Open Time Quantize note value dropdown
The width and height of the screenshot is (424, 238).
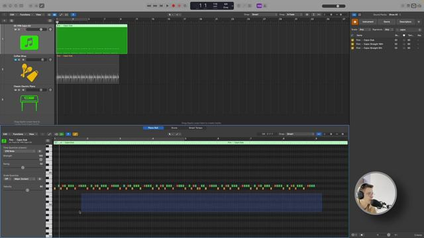[x=19, y=151]
